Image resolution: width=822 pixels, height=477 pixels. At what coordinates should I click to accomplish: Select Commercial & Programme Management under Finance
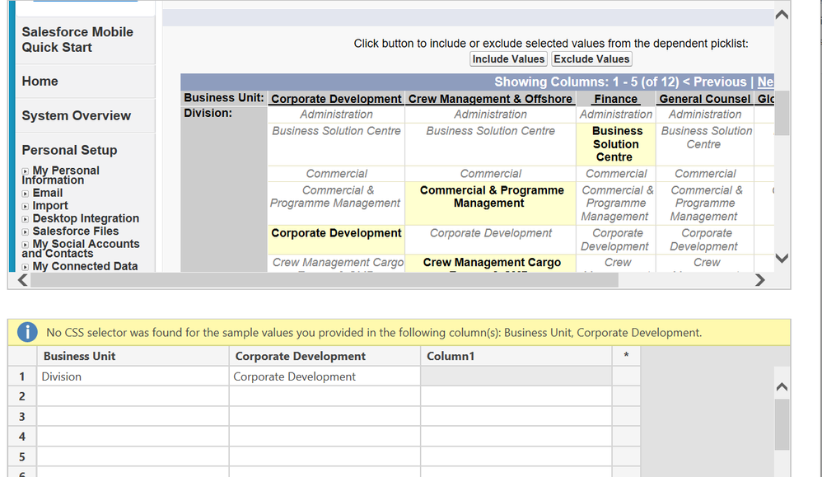coord(616,203)
